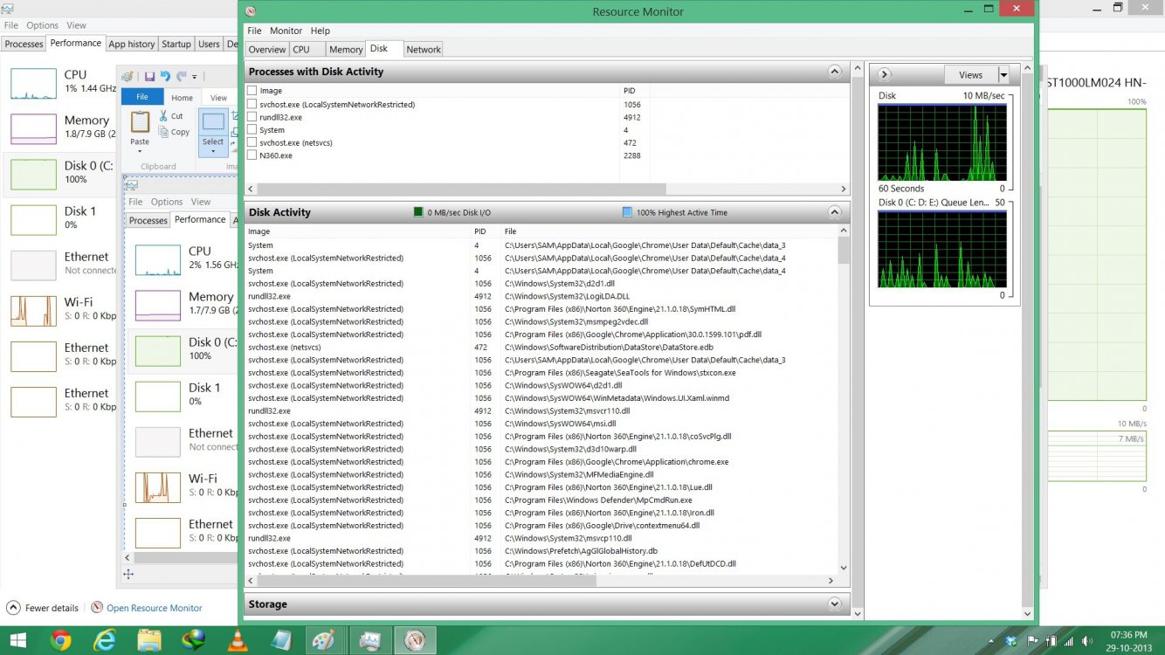Select Disk 1 in Task Manager sidebar
1165x655 pixels.
click(x=59, y=217)
